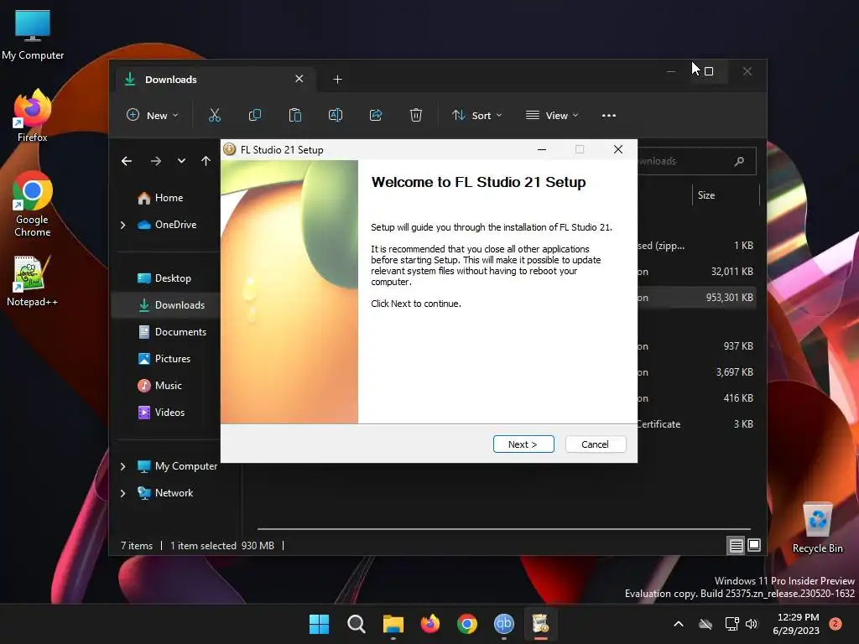Select the Certificate file of 3 KB
The width and height of the screenshot is (859, 644).
click(x=697, y=424)
